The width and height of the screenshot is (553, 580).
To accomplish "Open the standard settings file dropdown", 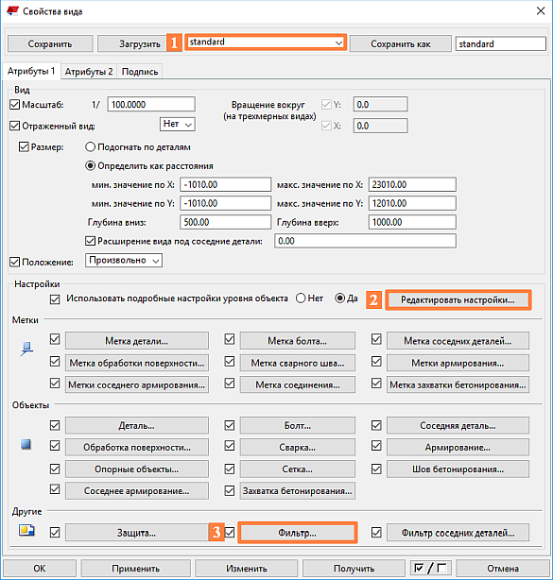I will pyautogui.click(x=266, y=43).
